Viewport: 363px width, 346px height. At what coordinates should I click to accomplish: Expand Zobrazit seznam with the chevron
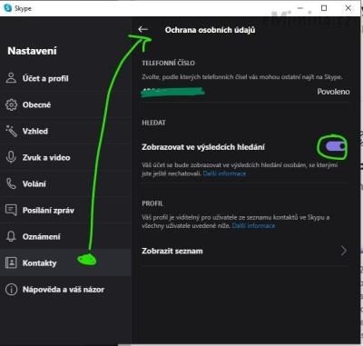(344, 251)
